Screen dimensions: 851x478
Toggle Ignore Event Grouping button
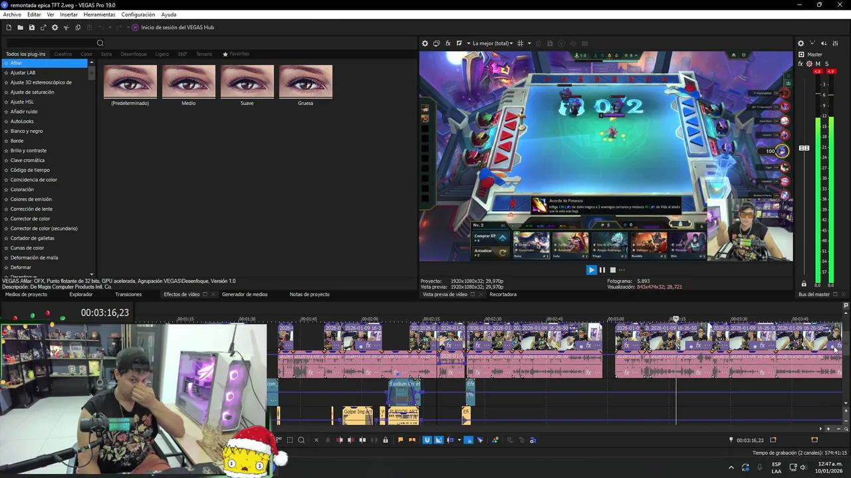pos(480,439)
